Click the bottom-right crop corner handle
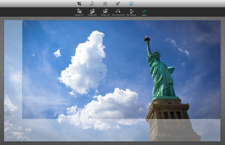 (x=221, y=119)
